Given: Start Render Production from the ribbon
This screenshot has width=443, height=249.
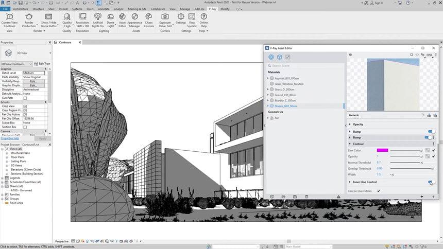Looking at the screenshot, I should coord(29,20).
